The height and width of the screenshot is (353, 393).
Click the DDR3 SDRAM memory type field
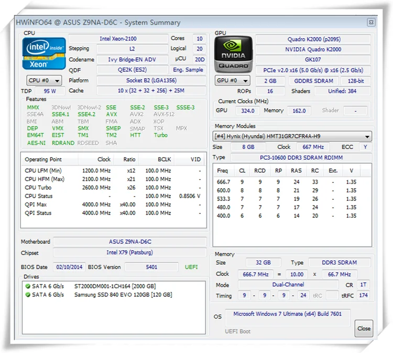point(340,262)
